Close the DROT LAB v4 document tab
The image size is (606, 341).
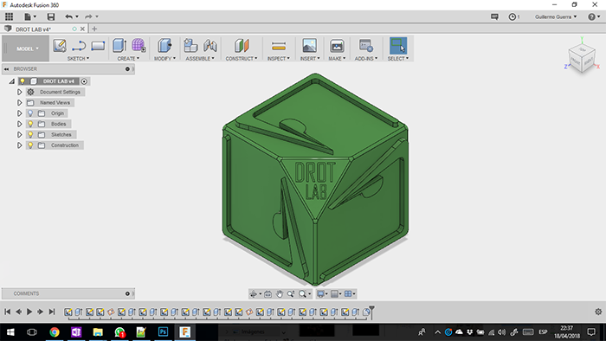pos(82,29)
